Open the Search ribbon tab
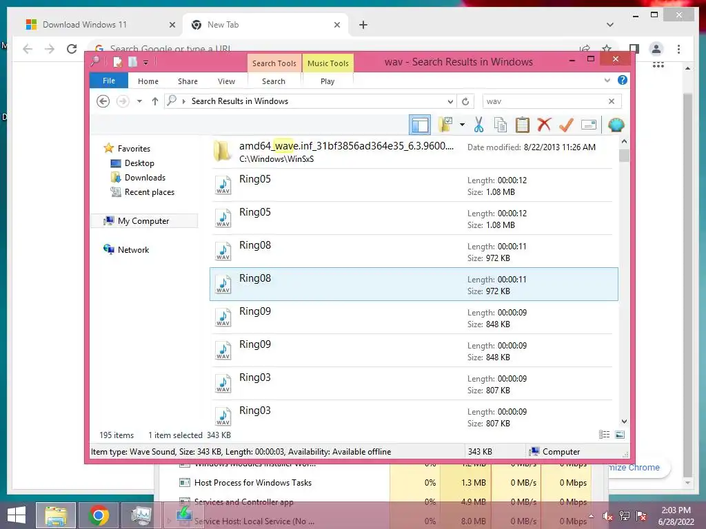 pos(273,81)
